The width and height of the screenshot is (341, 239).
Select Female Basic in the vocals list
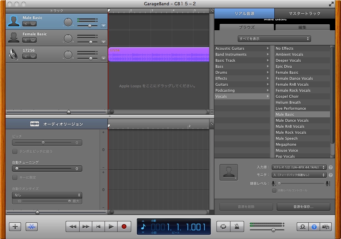pos(287,72)
